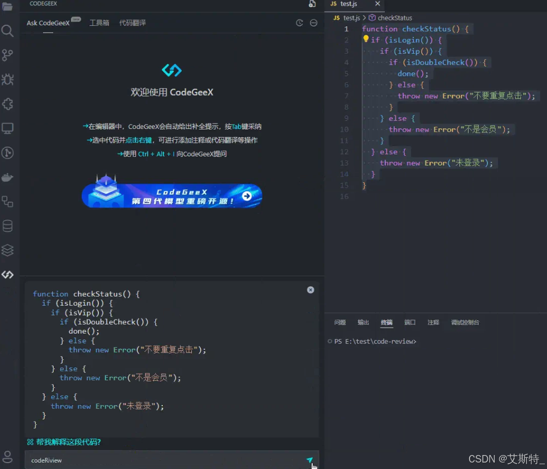Open the Run and Debug bug icon
The height and width of the screenshot is (469, 547).
pyautogui.click(x=8, y=80)
